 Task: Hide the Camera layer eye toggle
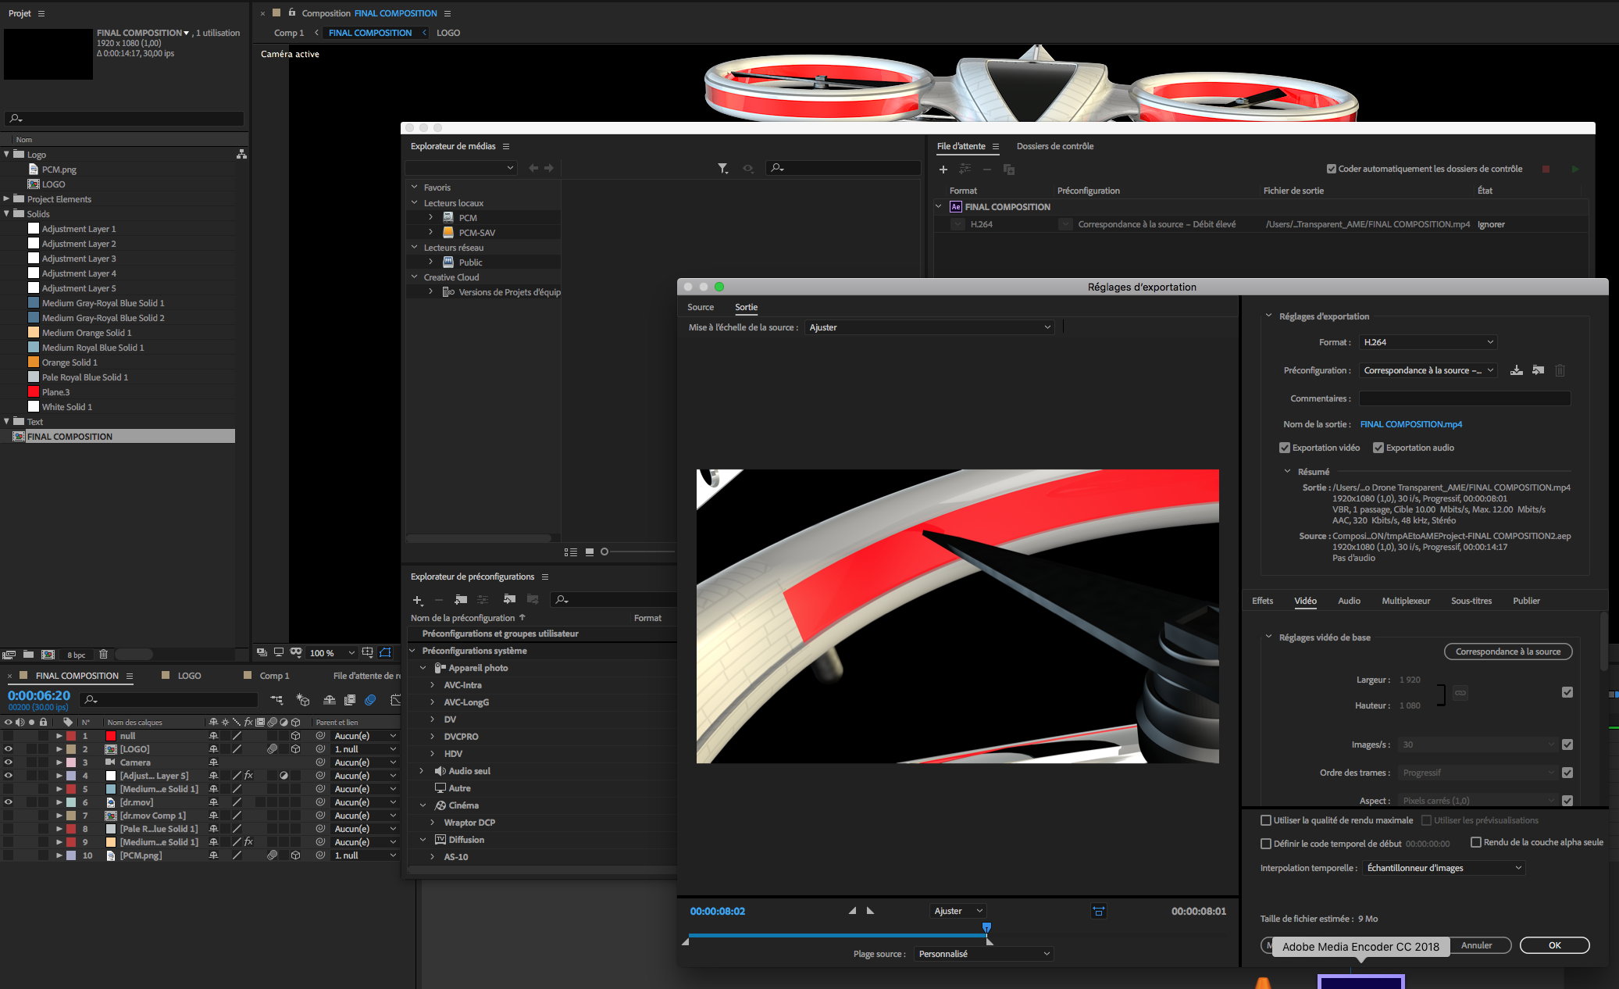click(x=9, y=762)
